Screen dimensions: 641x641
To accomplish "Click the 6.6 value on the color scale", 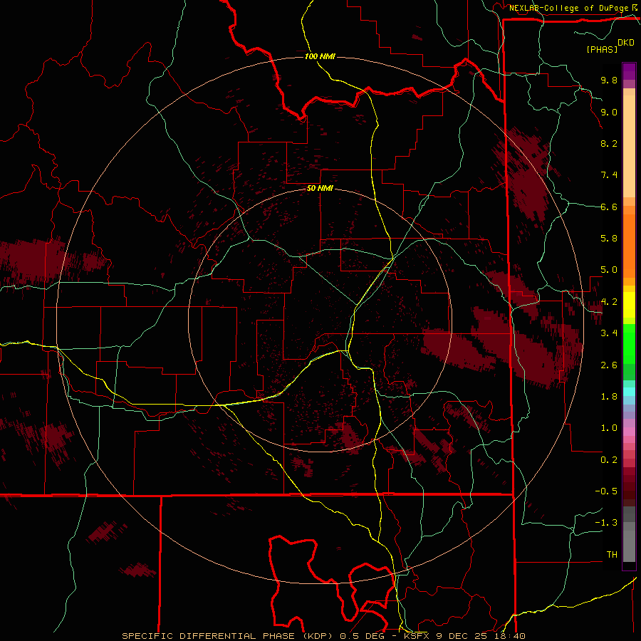I will [x=609, y=207].
